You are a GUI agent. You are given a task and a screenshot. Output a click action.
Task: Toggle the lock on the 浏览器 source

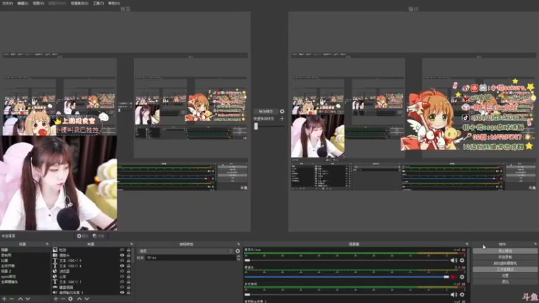(129, 271)
